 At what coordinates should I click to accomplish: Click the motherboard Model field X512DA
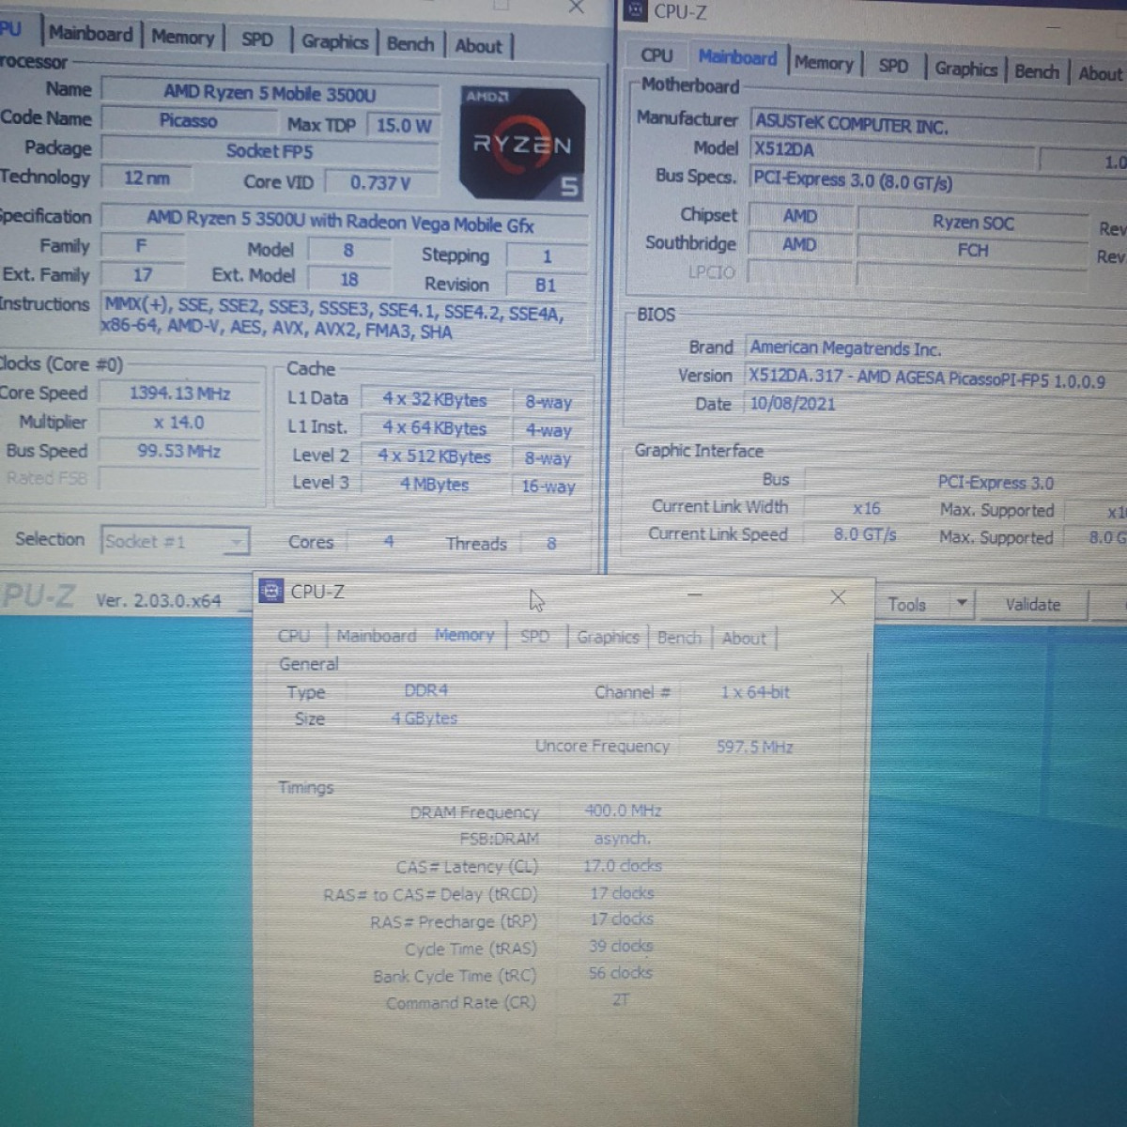[892, 152]
